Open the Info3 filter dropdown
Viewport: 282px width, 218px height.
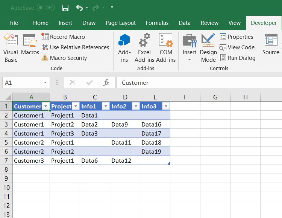pos(166,106)
